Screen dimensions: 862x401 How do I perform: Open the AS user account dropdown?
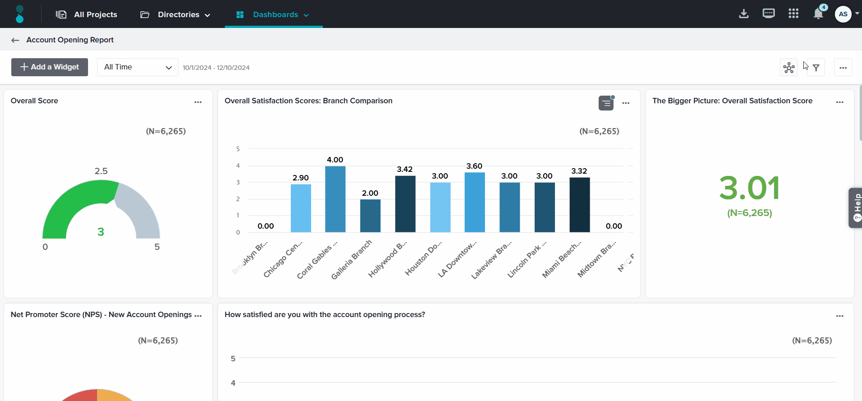pos(847,14)
